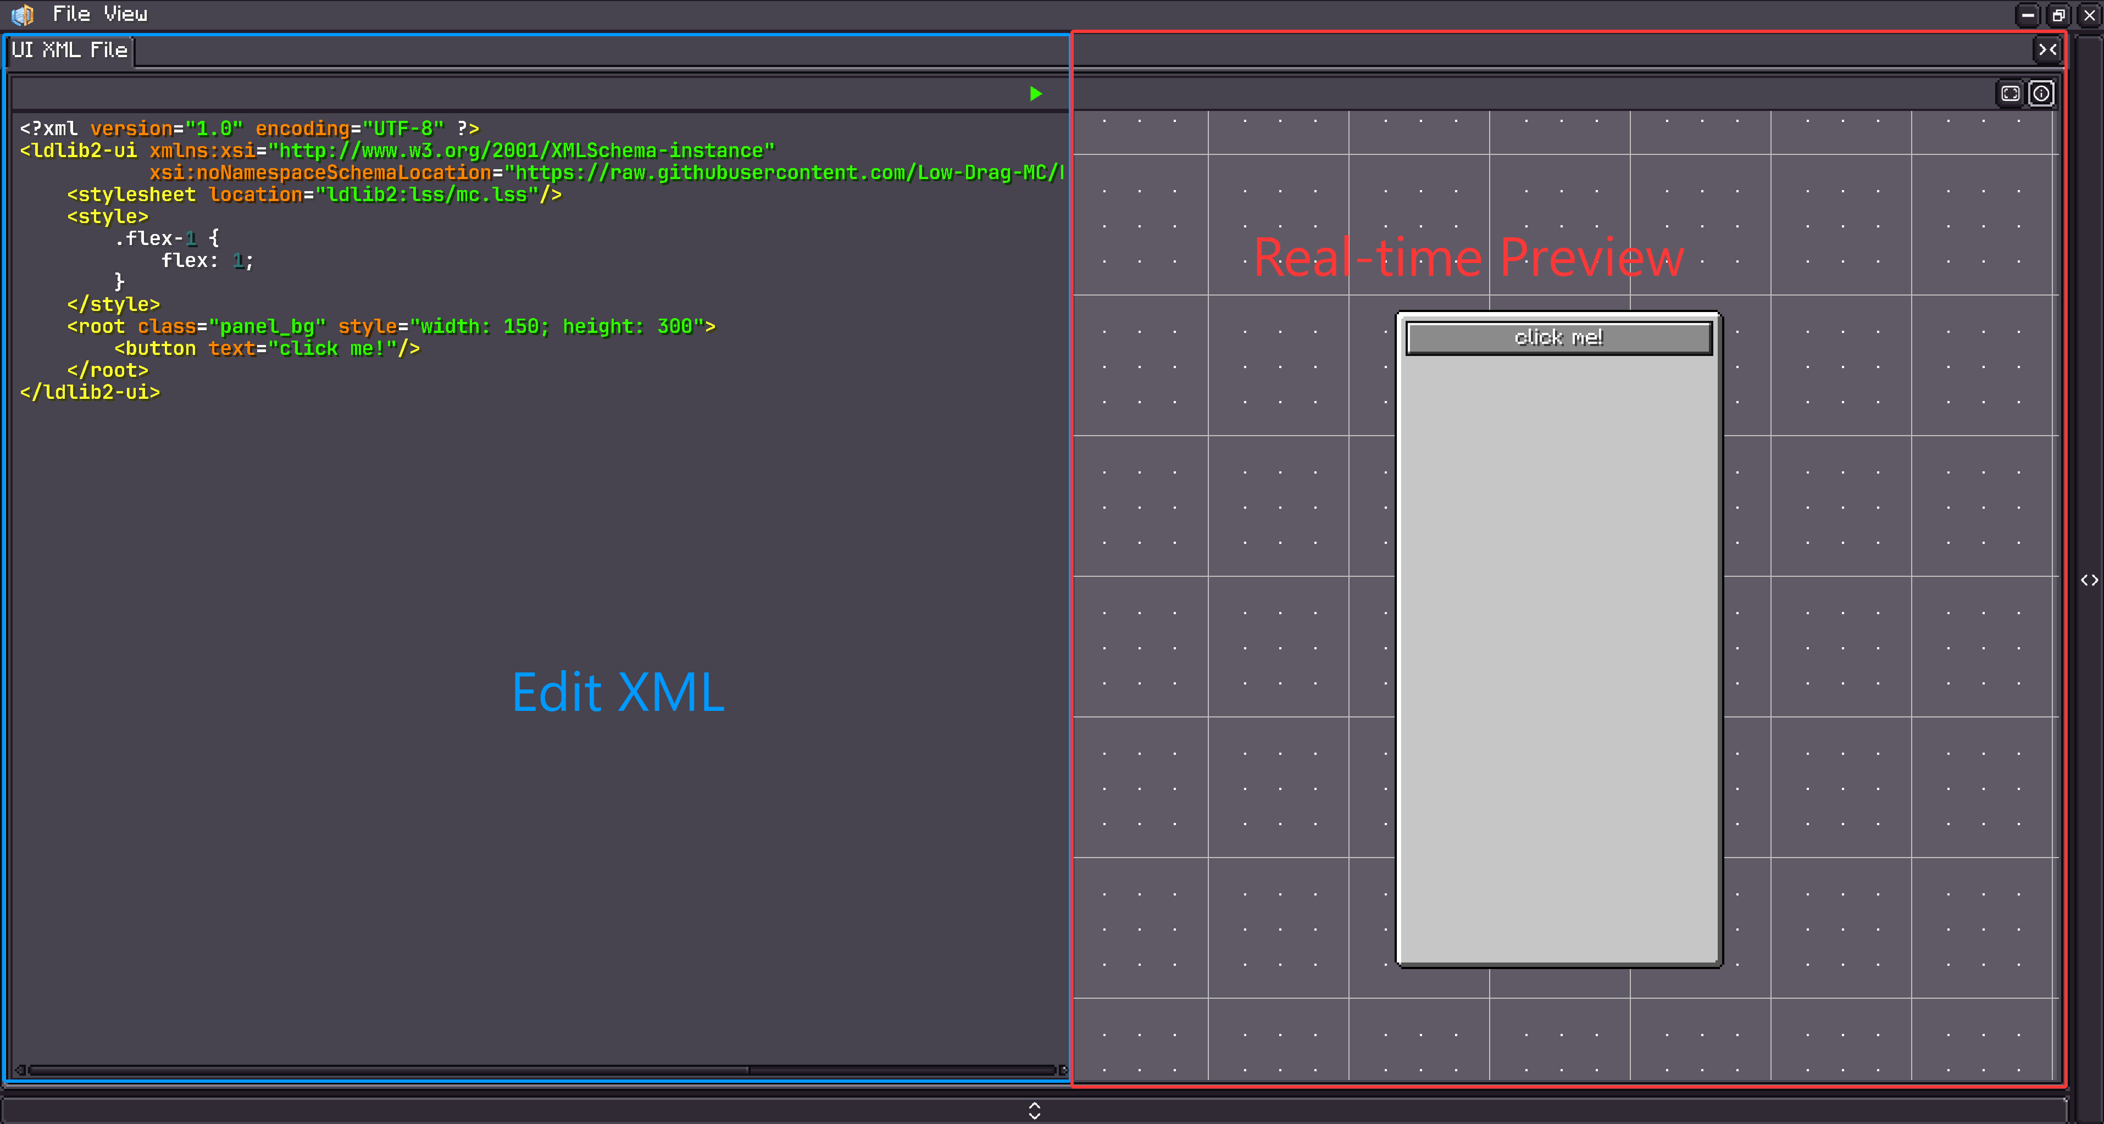Click the collapse arrows icon above preview
Image resolution: width=2104 pixels, height=1124 pixels.
click(x=2047, y=50)
